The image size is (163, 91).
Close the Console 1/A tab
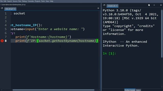117,6
